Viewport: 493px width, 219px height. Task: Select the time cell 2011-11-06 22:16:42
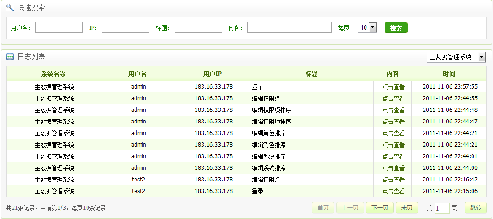pyautogui.click(x=450, y=180)
